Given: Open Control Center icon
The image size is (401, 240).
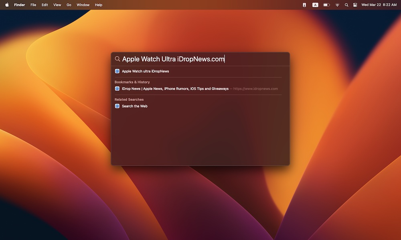Looking at the screenshot, I should point(355,5).
